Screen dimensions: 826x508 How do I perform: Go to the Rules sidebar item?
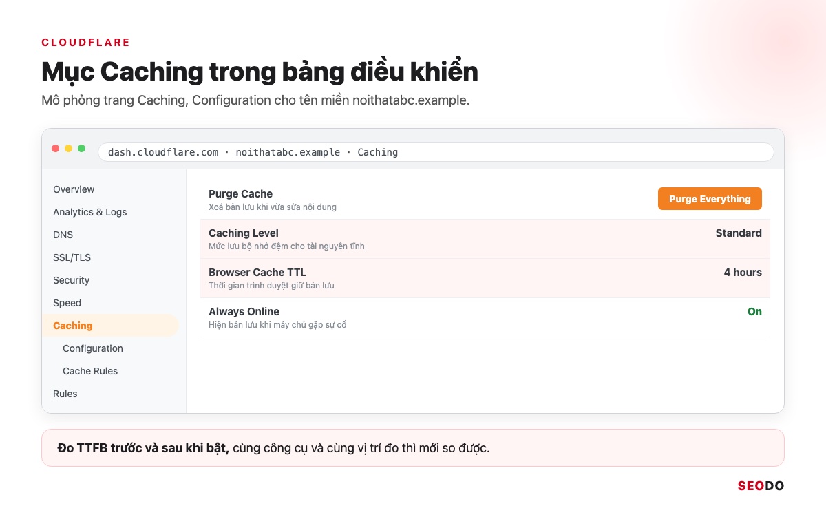click(x=65, y=394)
